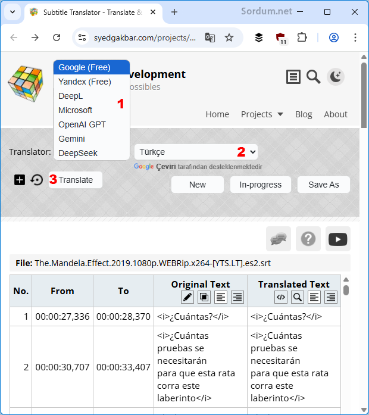369x415 pixels.
Task: Select Google (Free) translator option
Action: (92, 67)
